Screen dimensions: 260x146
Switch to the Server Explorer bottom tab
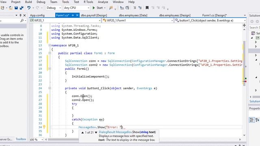click(x=6, y=139)
